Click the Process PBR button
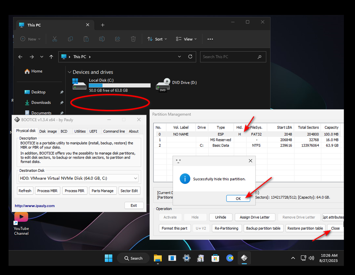Screen dimensions: 355x275 (x=74, y=191)
